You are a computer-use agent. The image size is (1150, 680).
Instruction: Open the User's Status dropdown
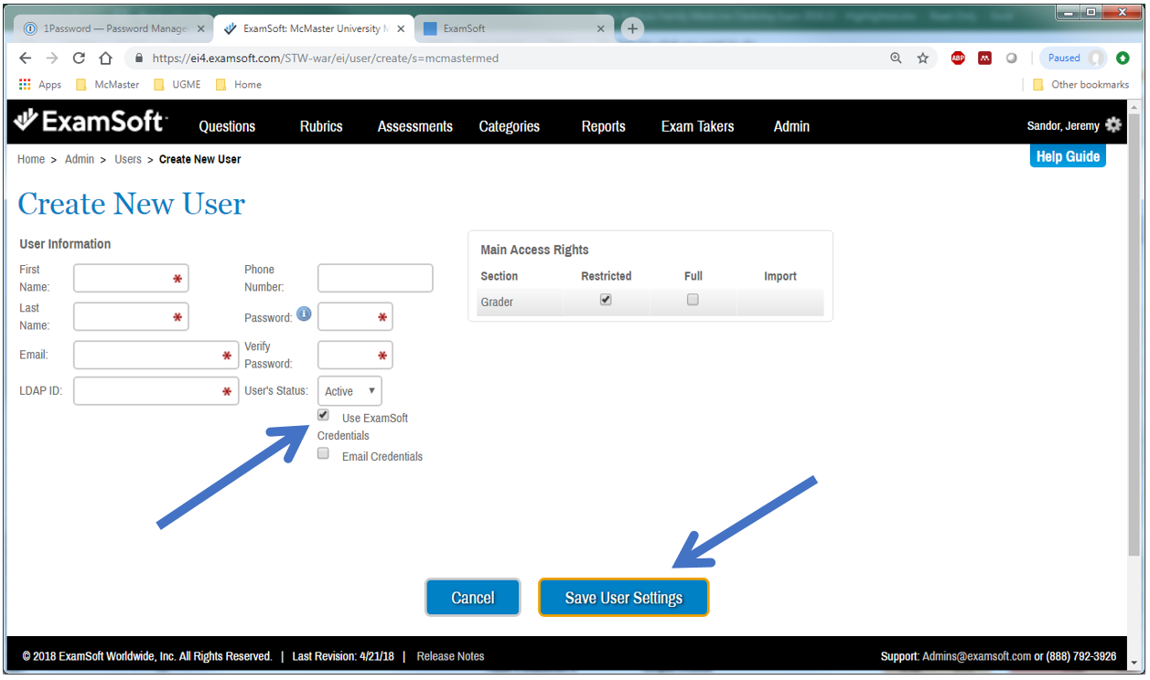(349, 391)
